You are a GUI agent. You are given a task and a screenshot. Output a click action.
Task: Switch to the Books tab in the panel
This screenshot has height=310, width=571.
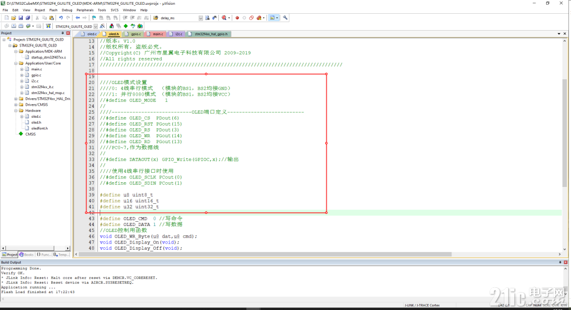[x=26, y=255]
